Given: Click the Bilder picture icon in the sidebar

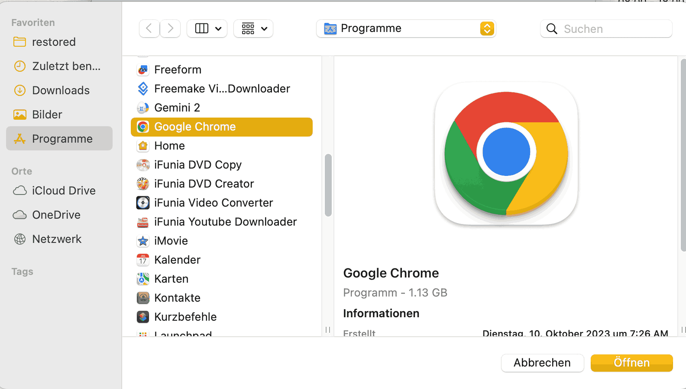Looking at the screenshot, I should (20, 115).
